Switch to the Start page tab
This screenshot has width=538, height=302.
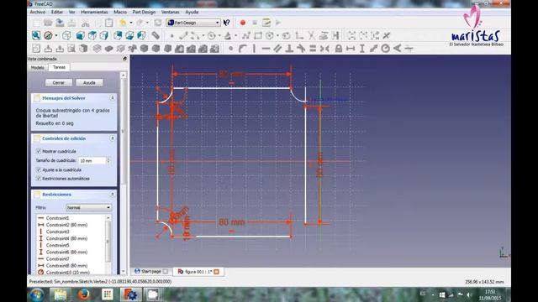[x=151, y=272]
